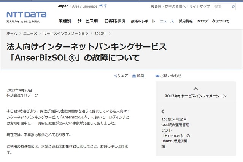The image size is (243, 162).
Task: Click the headline 法人向けインターネットバンキングサービス
Action: [86, 47]
